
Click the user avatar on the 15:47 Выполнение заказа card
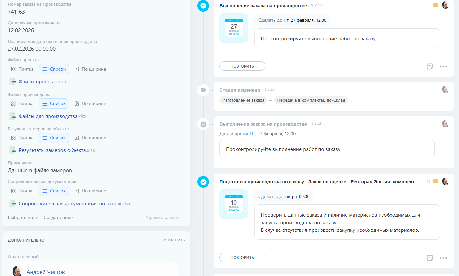(x=446, y=5)
